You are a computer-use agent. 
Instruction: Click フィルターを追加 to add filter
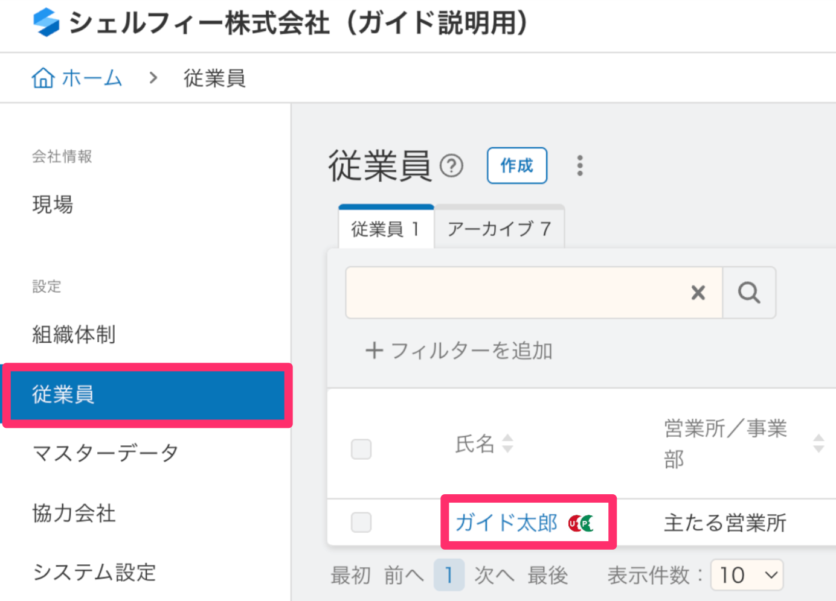[x=459, y=351]
